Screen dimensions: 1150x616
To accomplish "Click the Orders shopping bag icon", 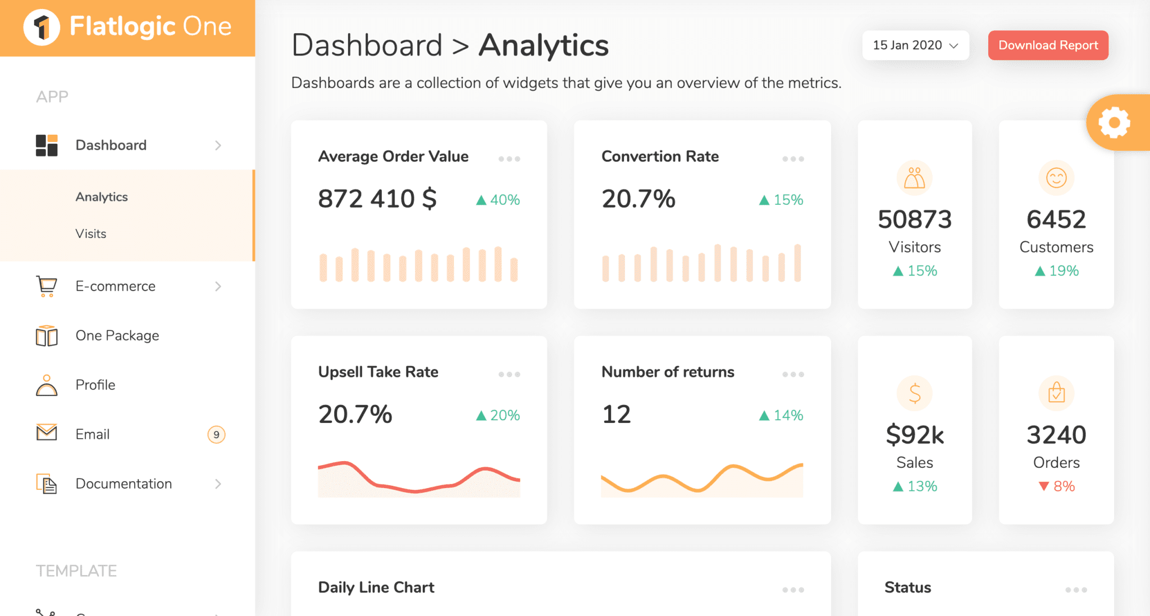I will (1056, 393).
